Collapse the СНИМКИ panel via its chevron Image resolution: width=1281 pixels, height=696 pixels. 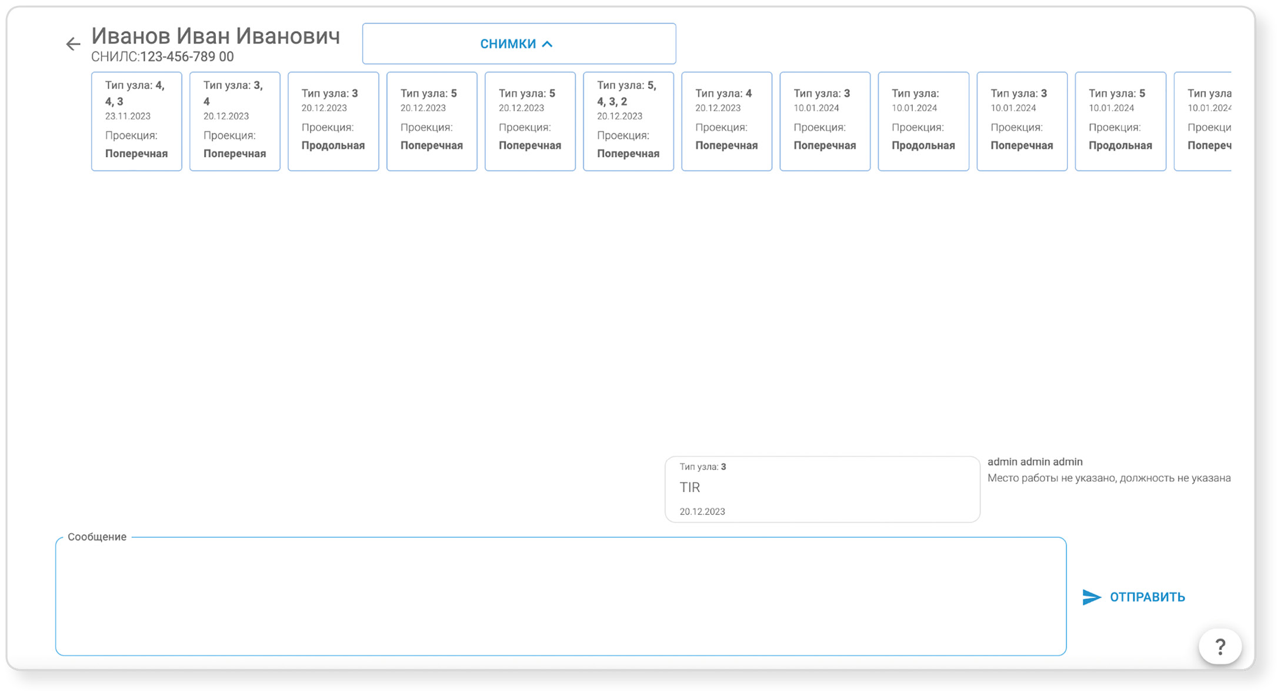pos(548,44)
